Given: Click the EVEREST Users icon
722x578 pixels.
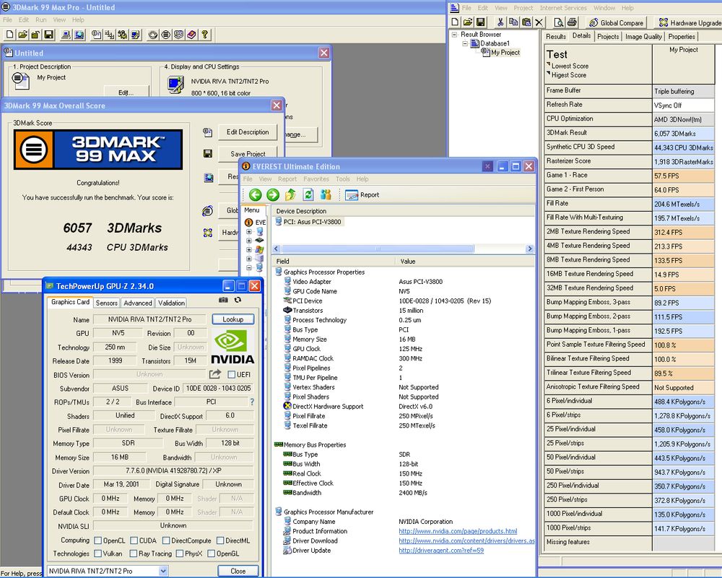Looking at the screenshot, I should tap(326, 195).
